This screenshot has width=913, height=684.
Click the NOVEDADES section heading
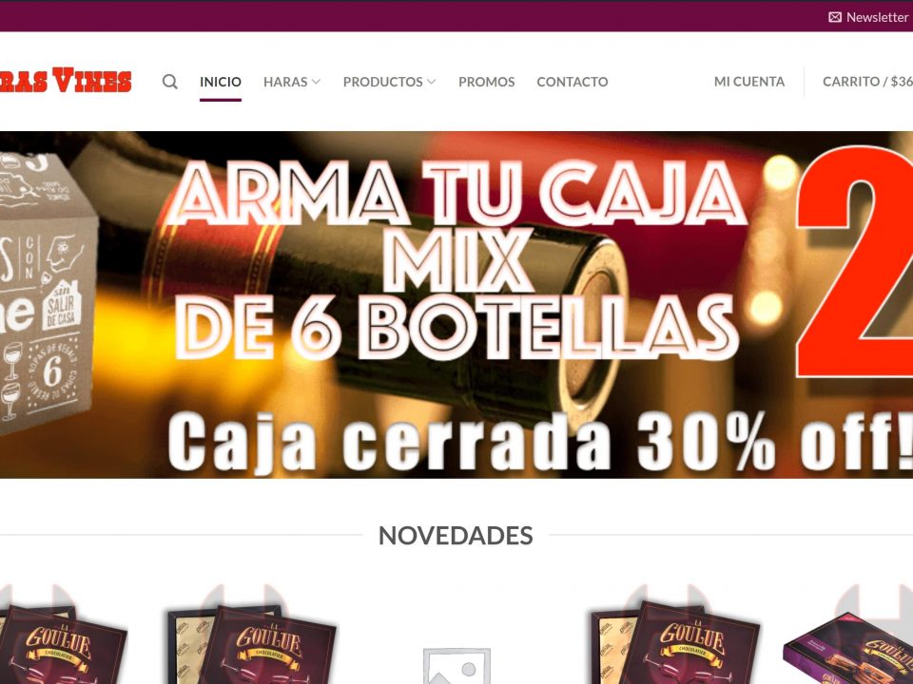[456, 535]
